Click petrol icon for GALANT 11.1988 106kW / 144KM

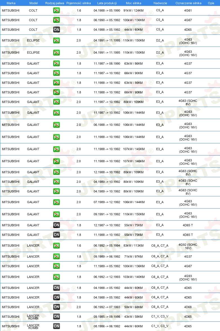(57, 137)
